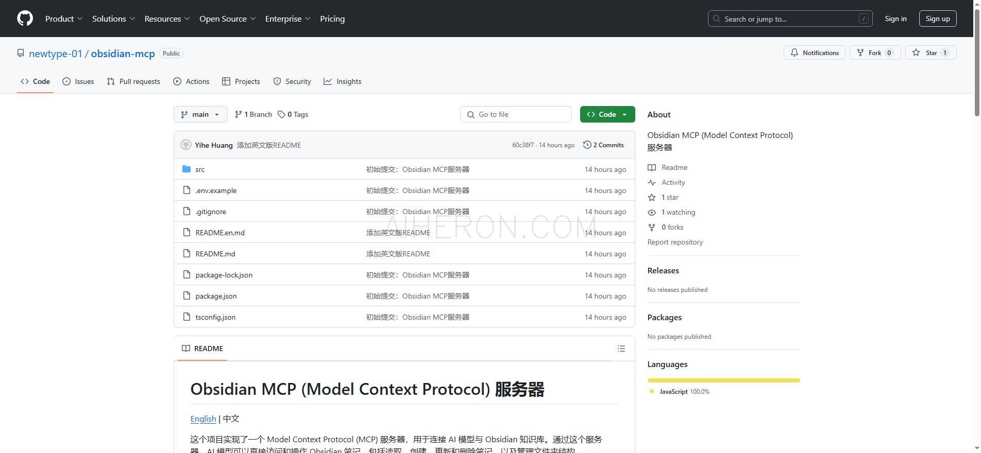Click the Actions tab play icon
Screen dimensions: 981x453
pyautogui.click(x=177, y=81)
